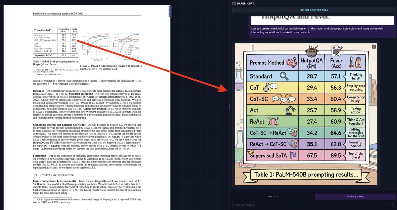This screenshot has height=210, width=397.
Task: Click 'Top of the class!' annotation in cartoon table
Action: point(356,155)
